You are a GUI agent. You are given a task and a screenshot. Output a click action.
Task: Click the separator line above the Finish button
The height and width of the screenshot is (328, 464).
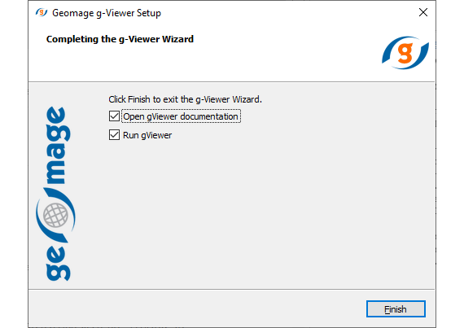[x=232, y=289]
